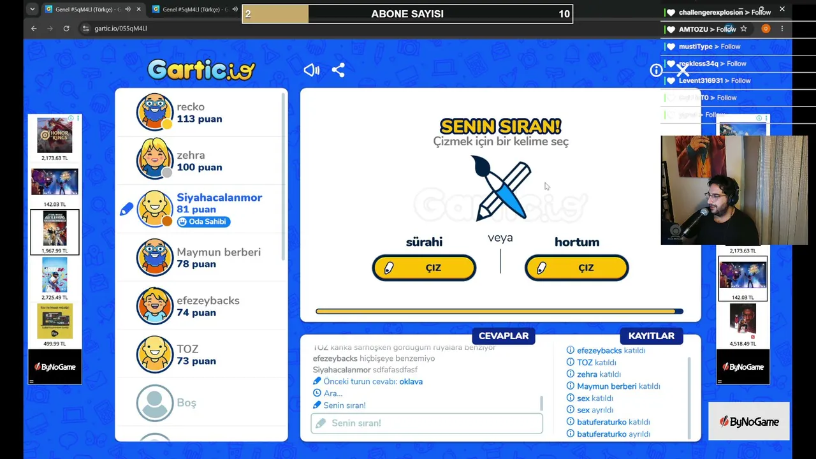Click the ABONE SAYISI subscriber goal bar
Image resolution: width=816 pixels, height=459 pixels.
click(407, 13)
